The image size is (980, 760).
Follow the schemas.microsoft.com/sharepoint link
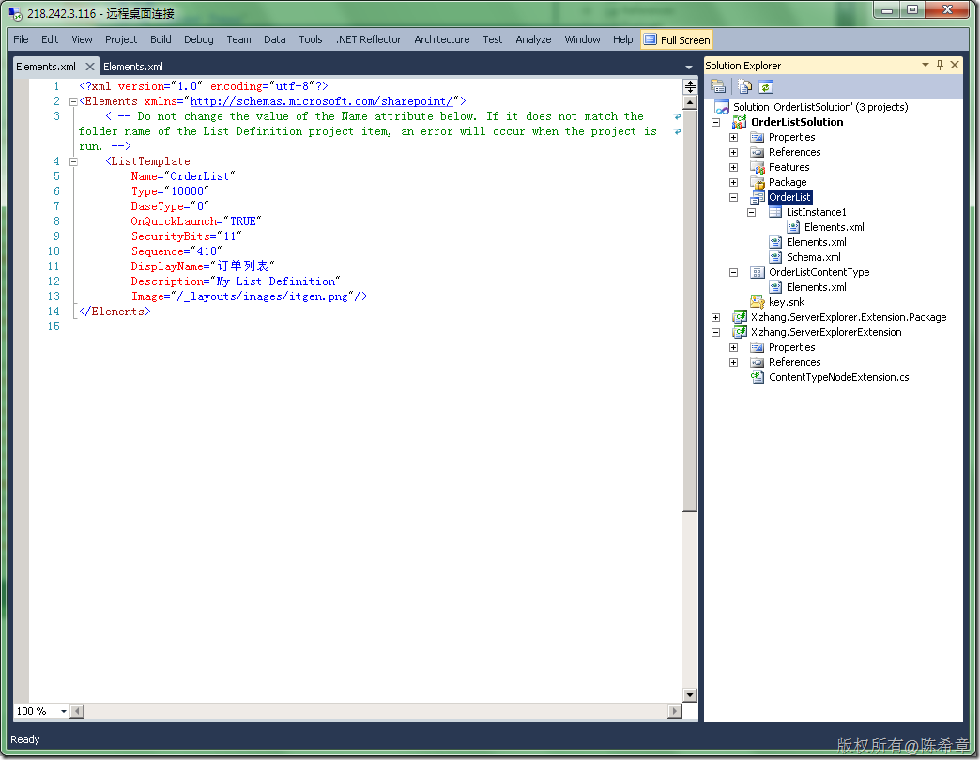point(321,101)
